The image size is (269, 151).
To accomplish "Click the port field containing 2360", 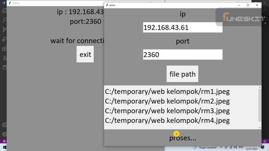I will pos(183,55).
